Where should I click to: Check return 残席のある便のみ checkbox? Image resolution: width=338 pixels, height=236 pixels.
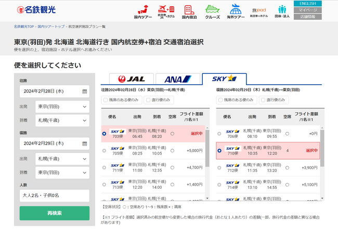point(220,100)
